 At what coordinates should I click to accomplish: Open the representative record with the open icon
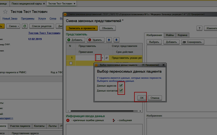[106, 58]
